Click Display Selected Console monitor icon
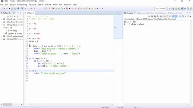This screenshot has height=108, width=193. pos(183,16)
